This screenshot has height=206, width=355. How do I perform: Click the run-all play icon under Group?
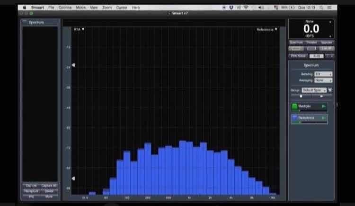point(321,96)
